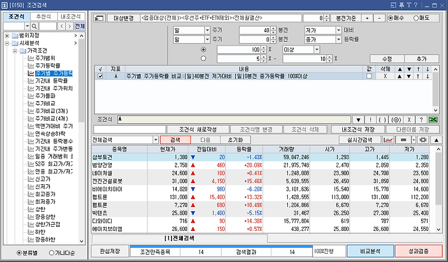Click 조건식 새로작성 button
The height and width of the screenshot is (262, 448).
[x=198, y=129]
